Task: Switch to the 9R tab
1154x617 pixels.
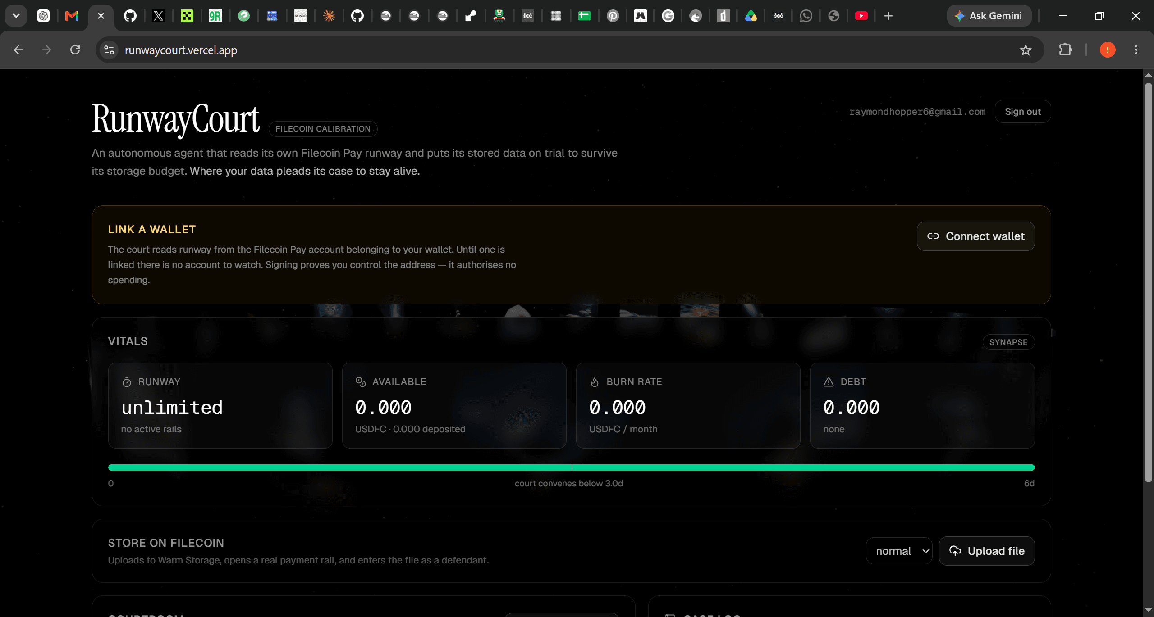Action: [215, 16]
